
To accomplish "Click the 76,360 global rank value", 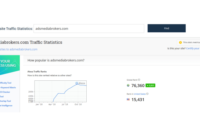I will 138,86.
